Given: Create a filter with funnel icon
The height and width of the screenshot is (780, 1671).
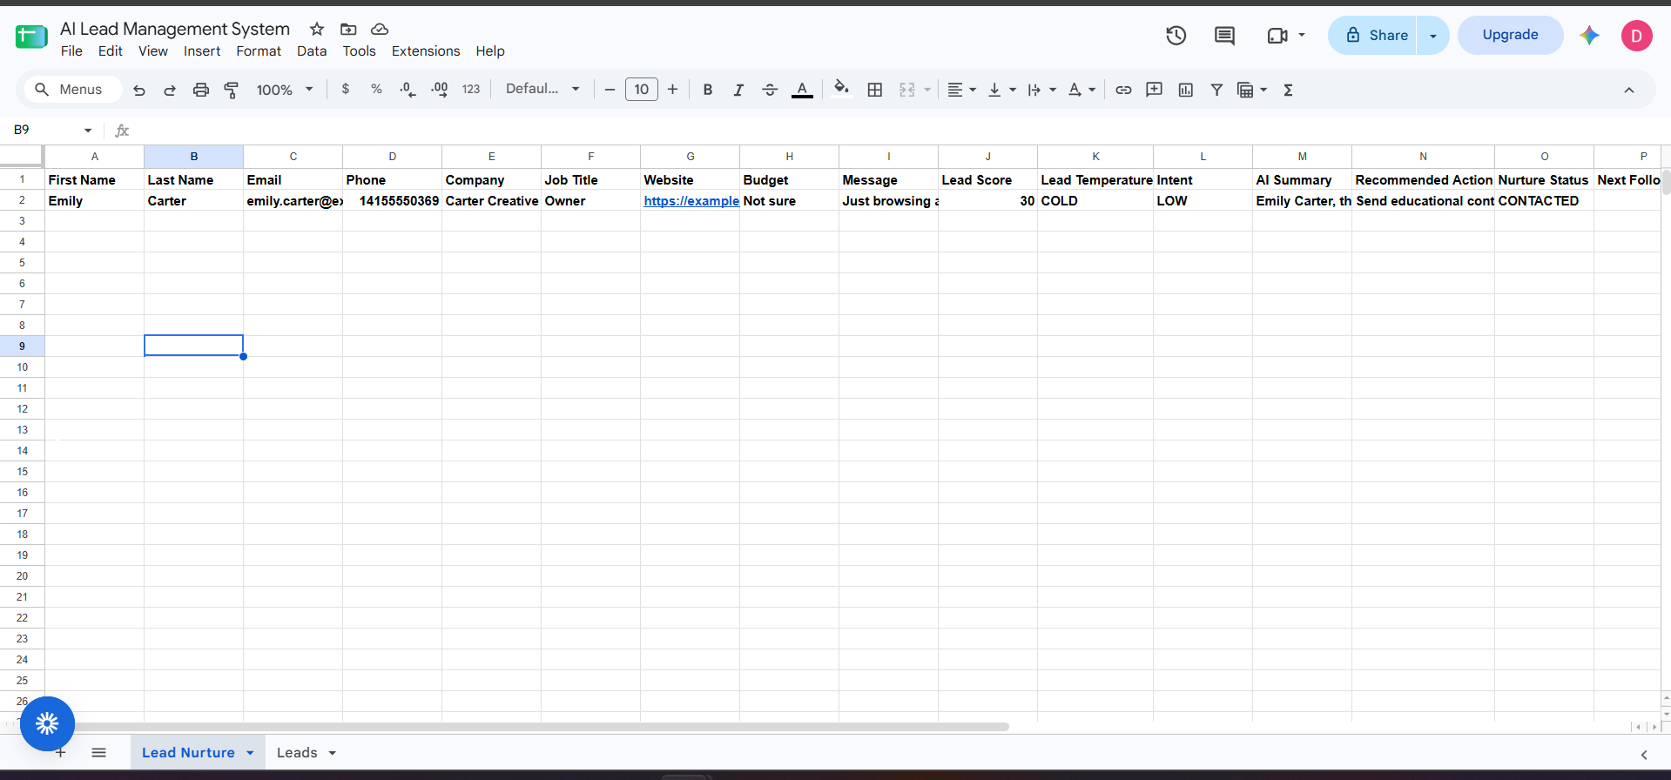Looking at the screenshot, I should coord(1217,90).
